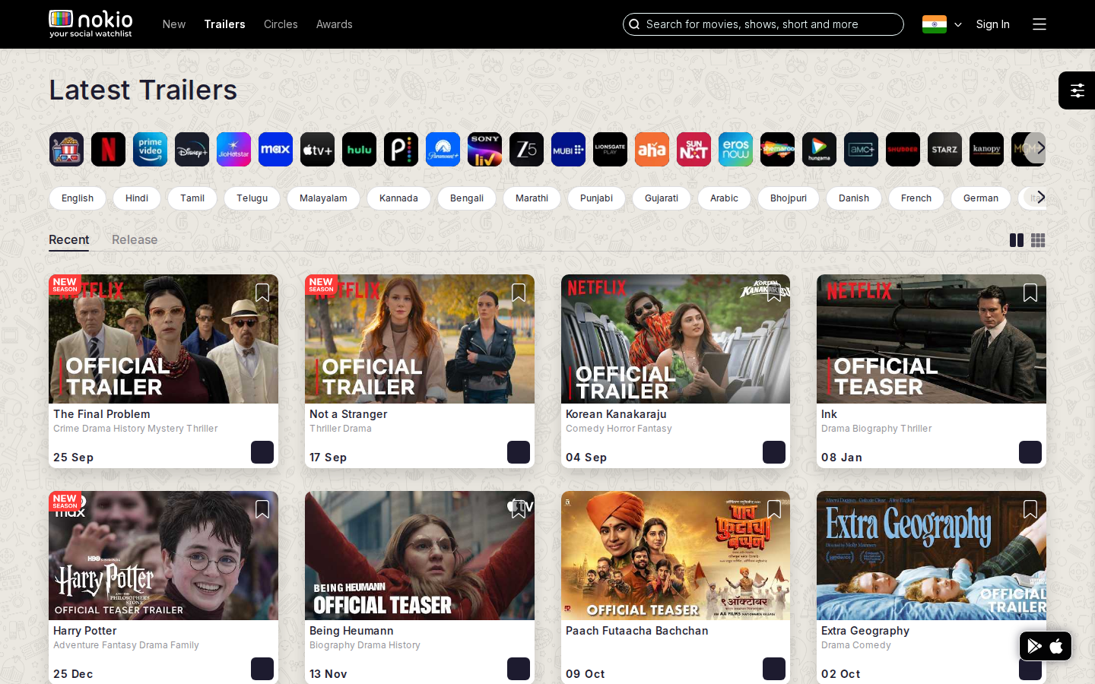Viewport: 1095px width, 684px height.
Task: Play The Final Problem trailer thumbnail
Action: (163, 339)
